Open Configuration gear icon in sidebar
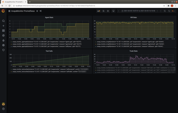Image resolution: width=178 pixels, height=113 pixels. pyautogui.click(x=3, y=45)
